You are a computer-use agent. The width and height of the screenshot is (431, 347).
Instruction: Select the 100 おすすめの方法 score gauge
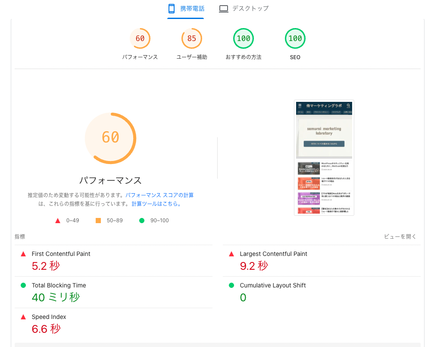(243, 38)
